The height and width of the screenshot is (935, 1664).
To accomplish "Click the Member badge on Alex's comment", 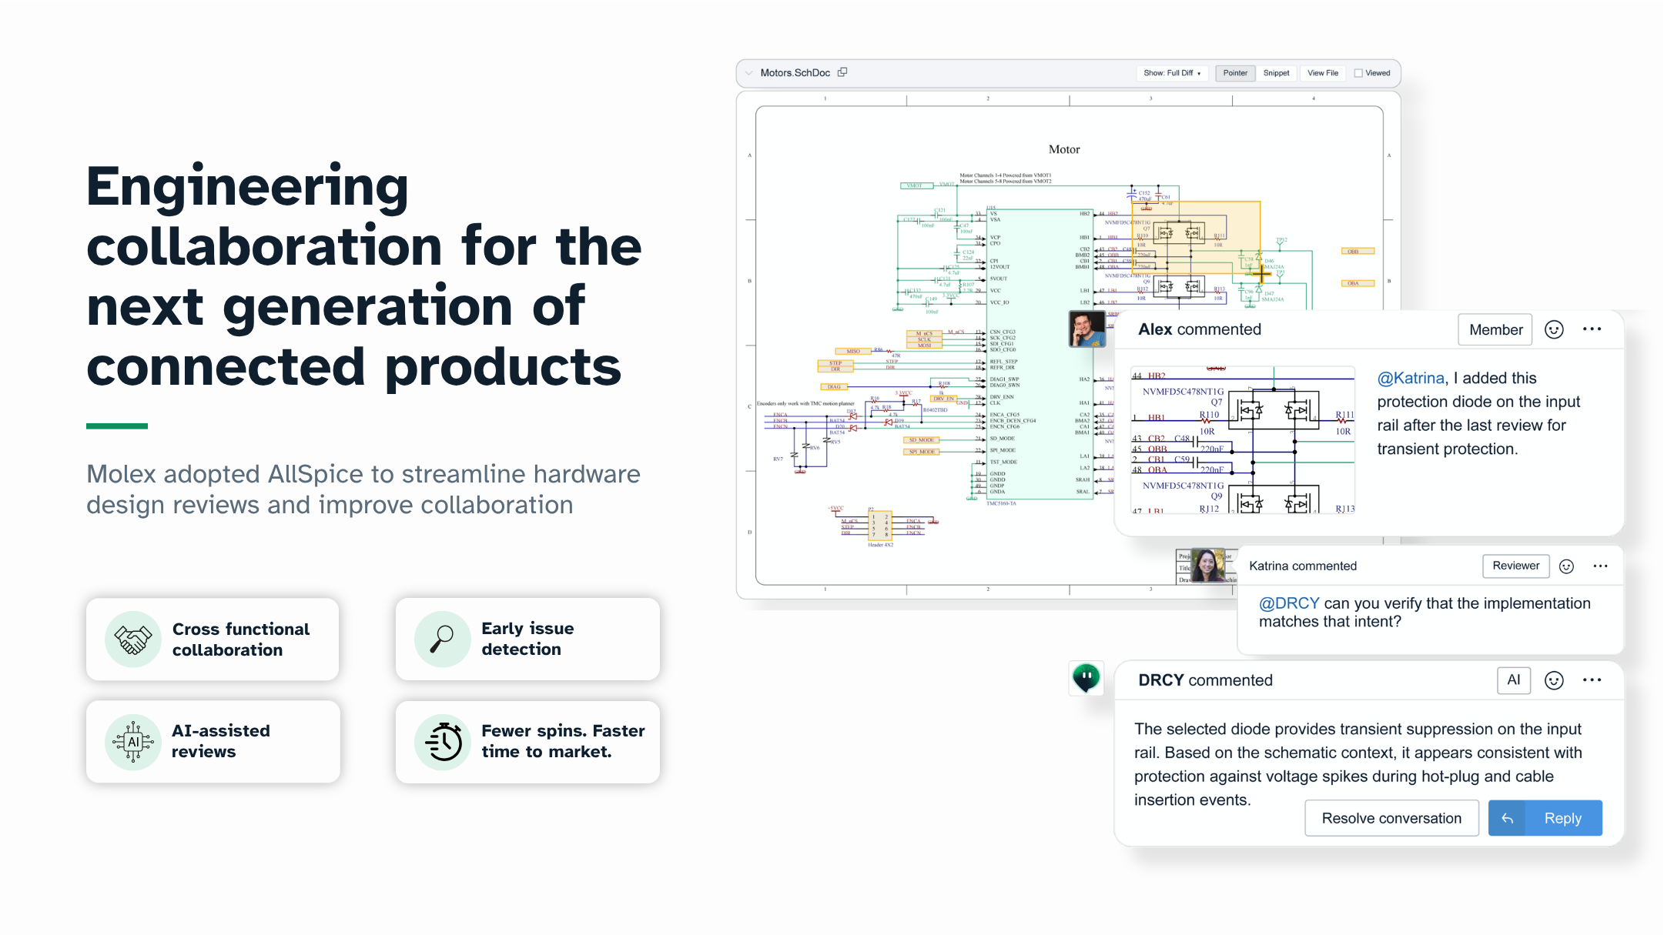I will pos(1495,330).
